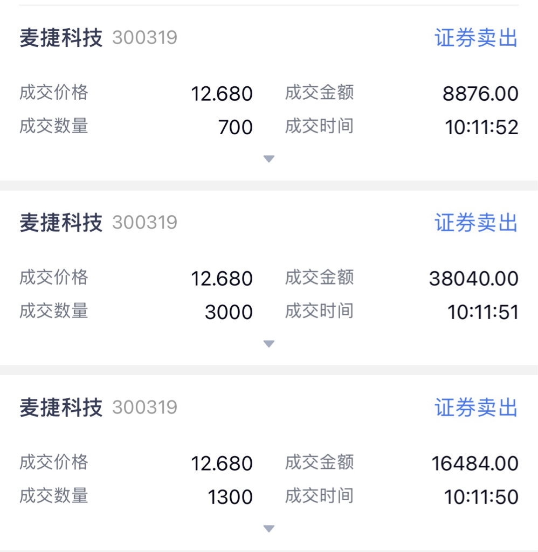Viewport: 538px width, 552px height.
Task: Open 证券卖出 label of the 700-share trade
Action: click(476, 38)
